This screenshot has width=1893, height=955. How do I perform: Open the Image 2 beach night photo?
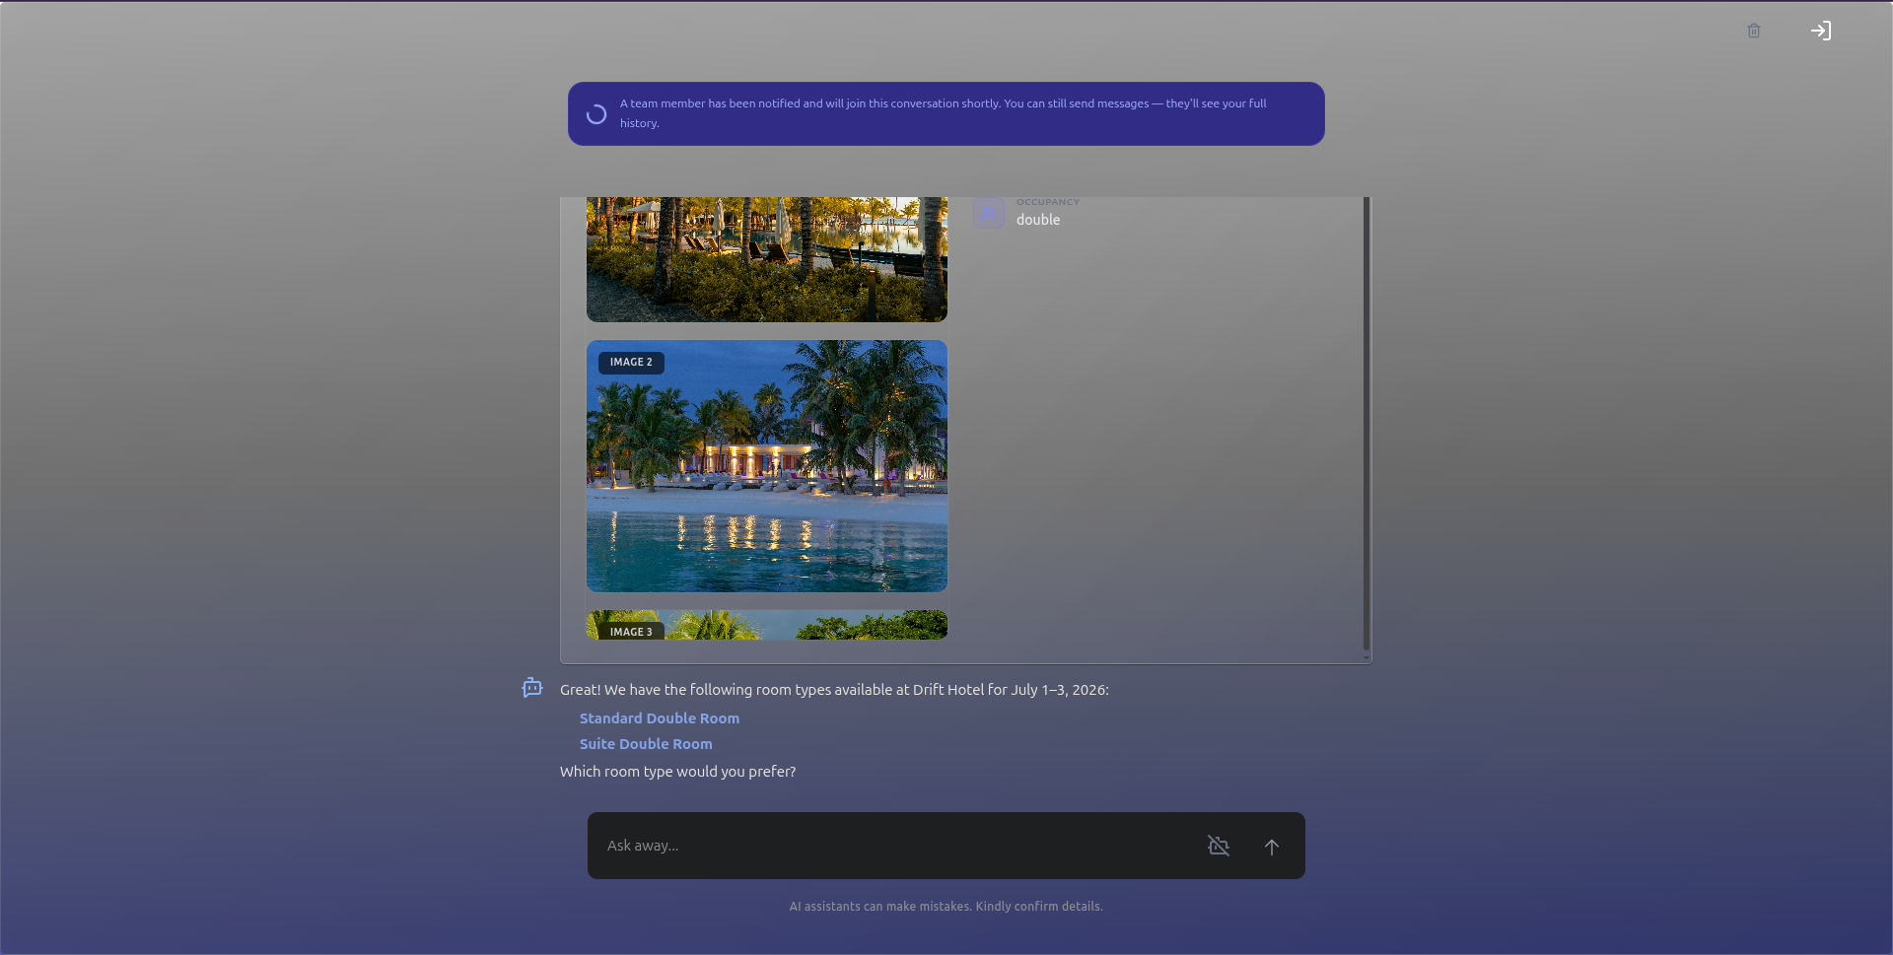[x=767, y=466]
